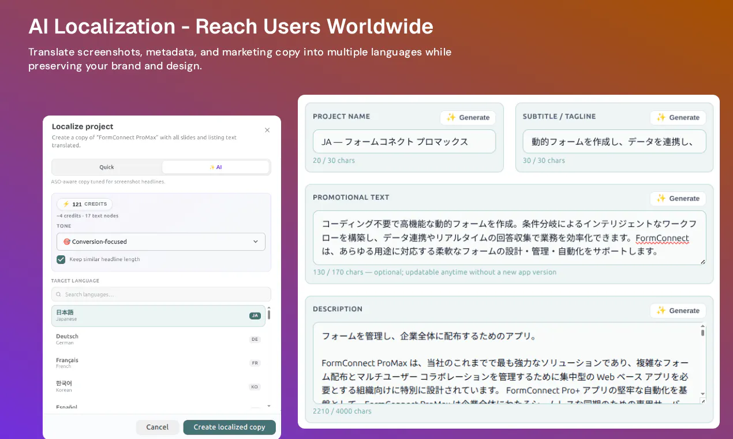Image resolution: width=733 pixels, height=439 pixels.
Task: Click the Description scrollbar down arrow
Action: coord(702,393)
